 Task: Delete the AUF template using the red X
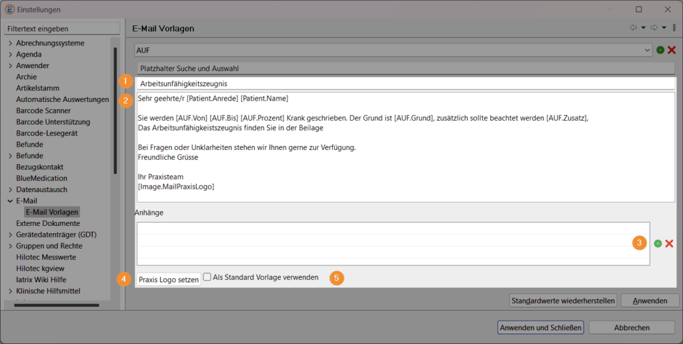coord(672,50)
